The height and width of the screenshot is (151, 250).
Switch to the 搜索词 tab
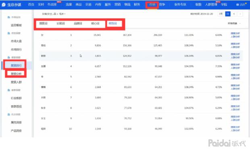44,23
